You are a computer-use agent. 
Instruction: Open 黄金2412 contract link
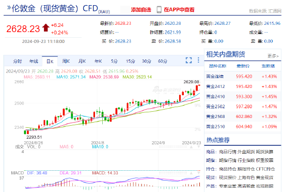point(215,86)
